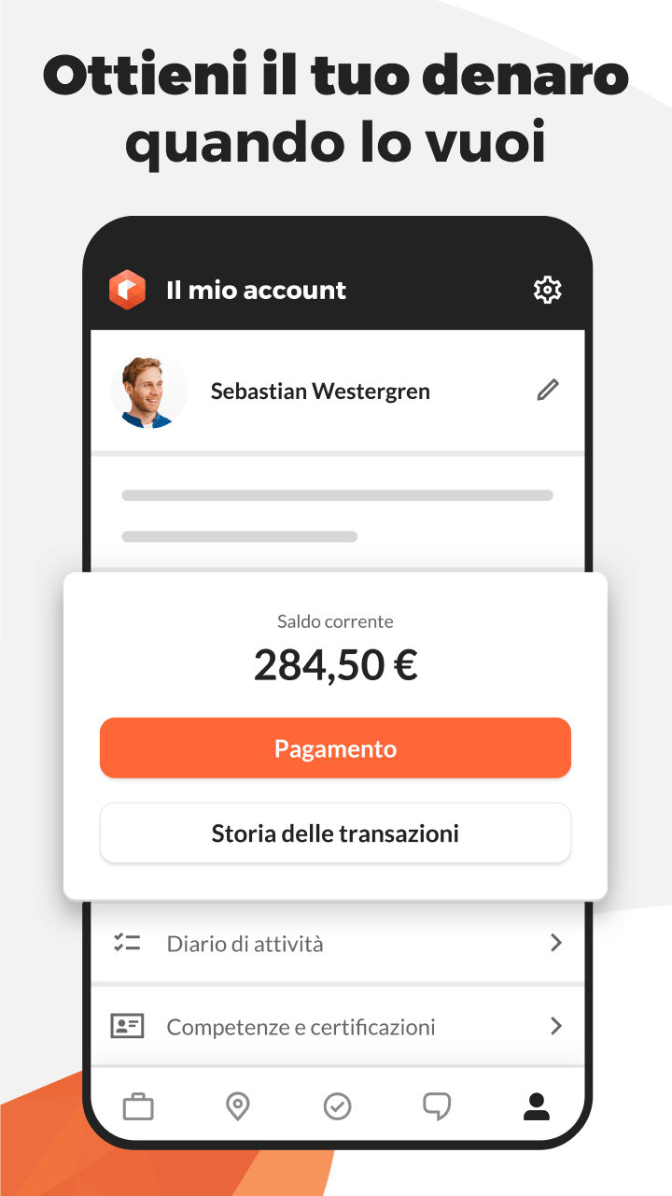The width and height of the screenshot is (672, 1196).
Task: Tap the Il mio account header title
Action: coord(256,290)
